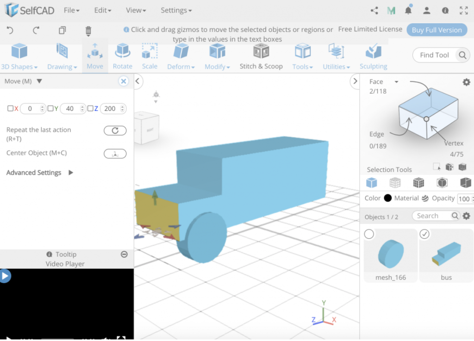The width and height of the screenshot is (474, 341).
Task: Select the Scale tool
Action: click(150, 56)
